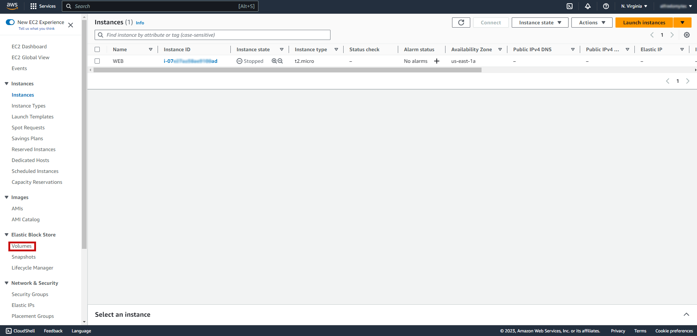The width and height of the screenshot is (697, 336).
Task: Open the instance ID link
Action: click(x=190, y=61)
